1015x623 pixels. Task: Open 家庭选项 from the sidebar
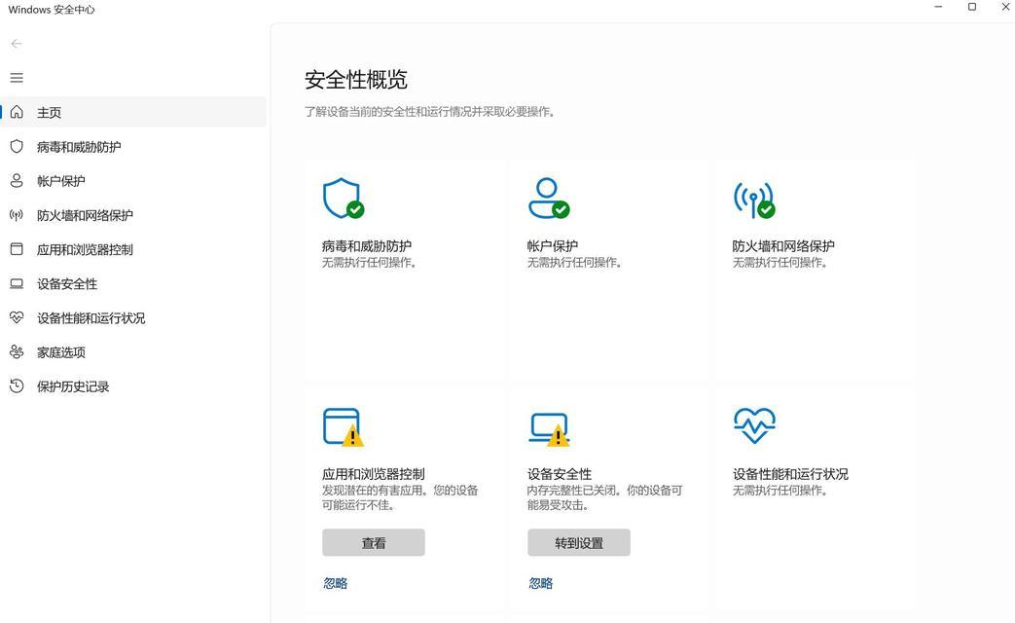133,352
